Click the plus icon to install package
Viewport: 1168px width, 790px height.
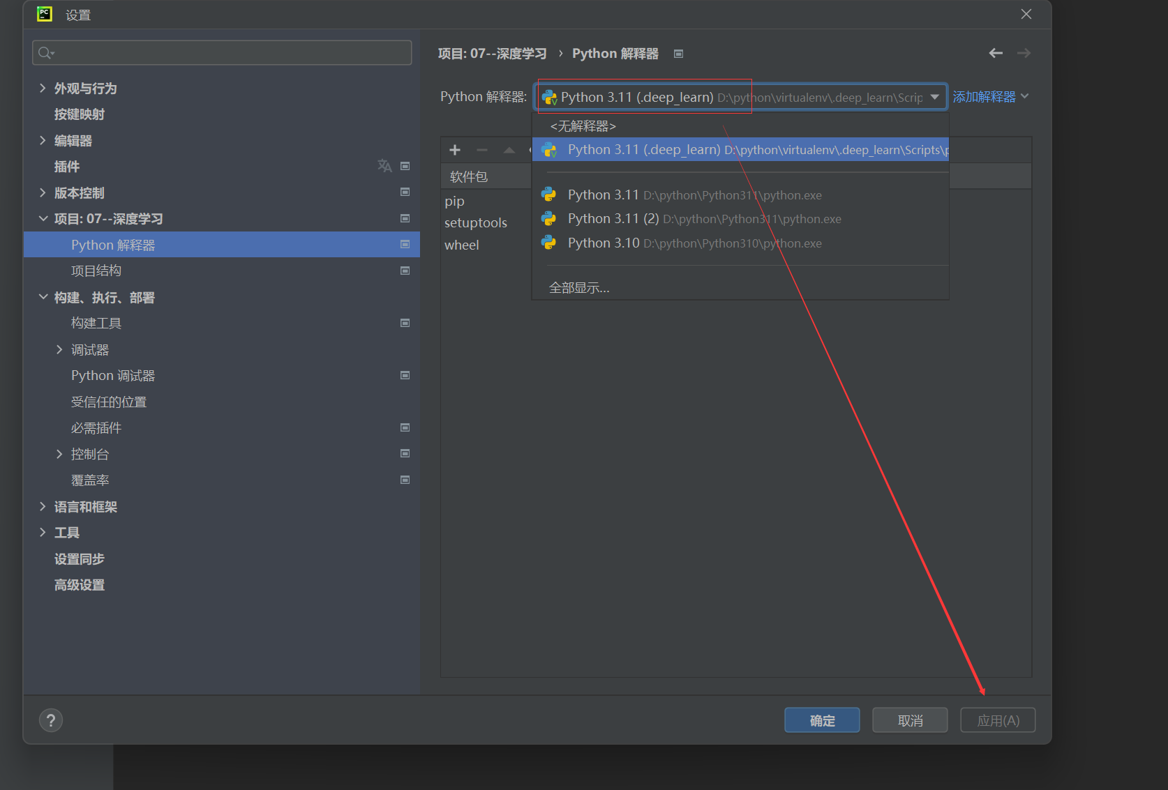tap(455, 150)
